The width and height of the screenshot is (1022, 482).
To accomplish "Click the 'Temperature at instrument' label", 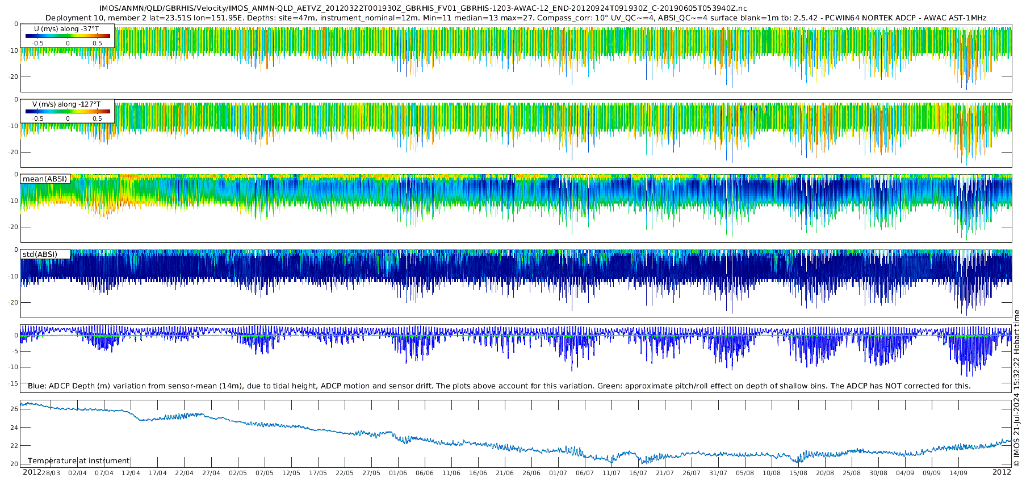I will point(79,460).
